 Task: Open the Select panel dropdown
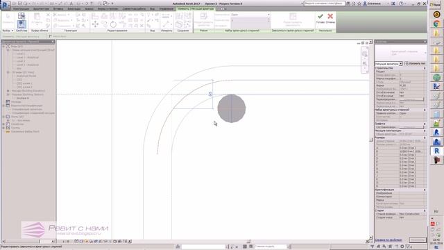click(8, 31)
